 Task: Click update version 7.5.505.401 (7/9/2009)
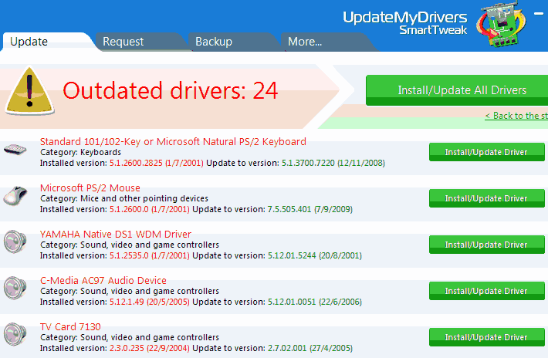[310, 209]
